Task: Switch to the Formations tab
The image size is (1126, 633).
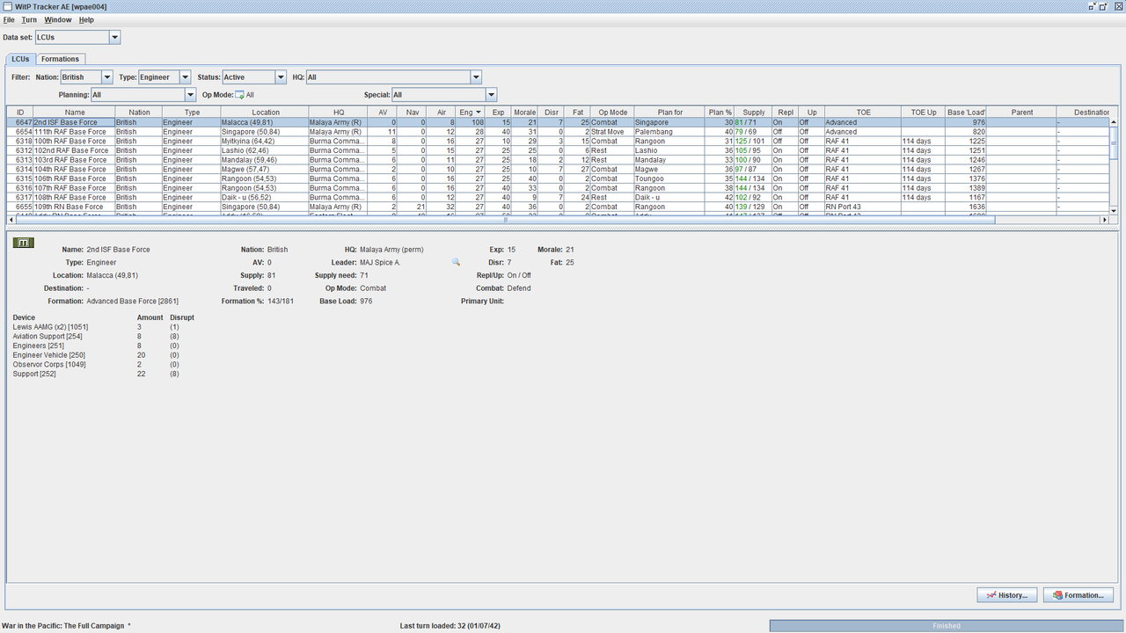Action: pos(60,59)
